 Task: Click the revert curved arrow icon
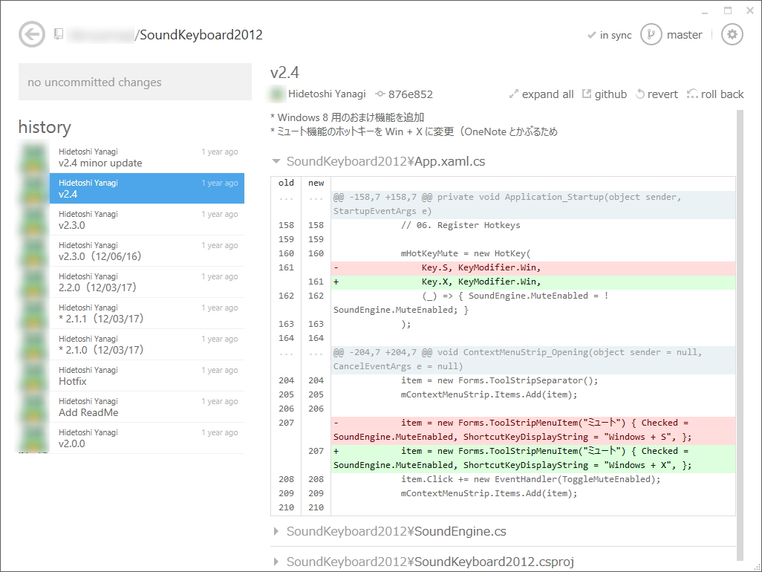click(x=640, y=94)
